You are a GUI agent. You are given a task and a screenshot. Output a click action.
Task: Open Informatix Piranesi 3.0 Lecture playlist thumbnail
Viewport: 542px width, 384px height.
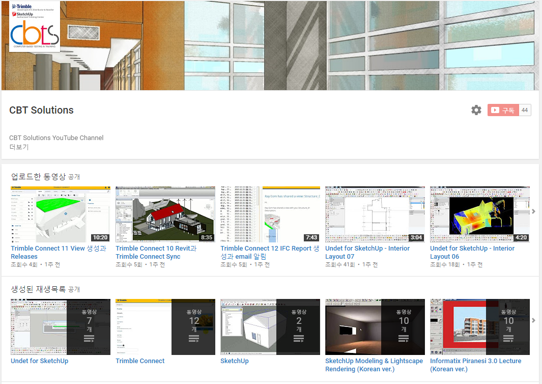point(480,327)
